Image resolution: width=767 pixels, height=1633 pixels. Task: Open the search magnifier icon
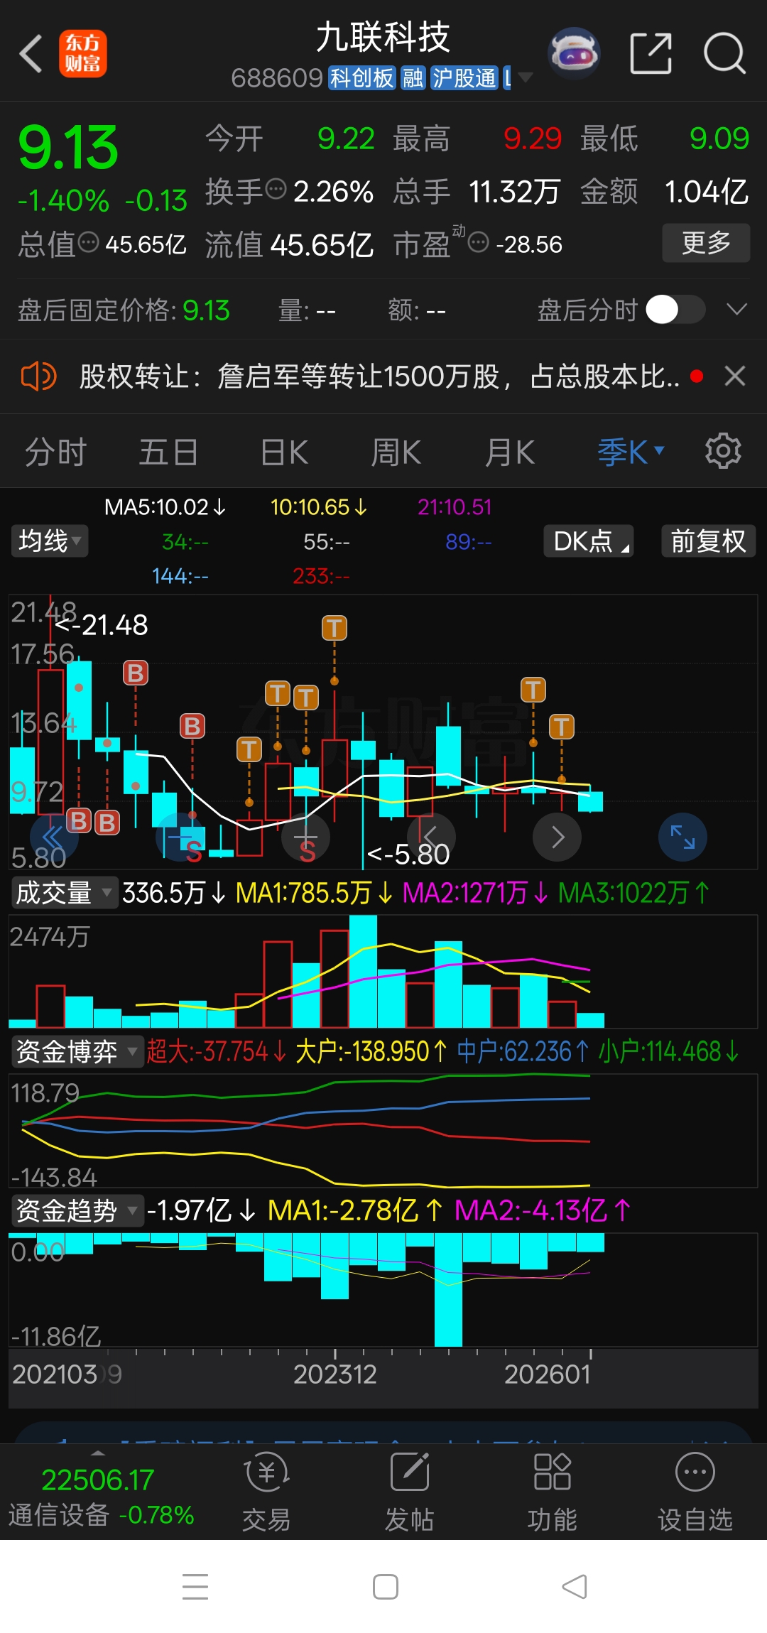(x=724, y=53)
